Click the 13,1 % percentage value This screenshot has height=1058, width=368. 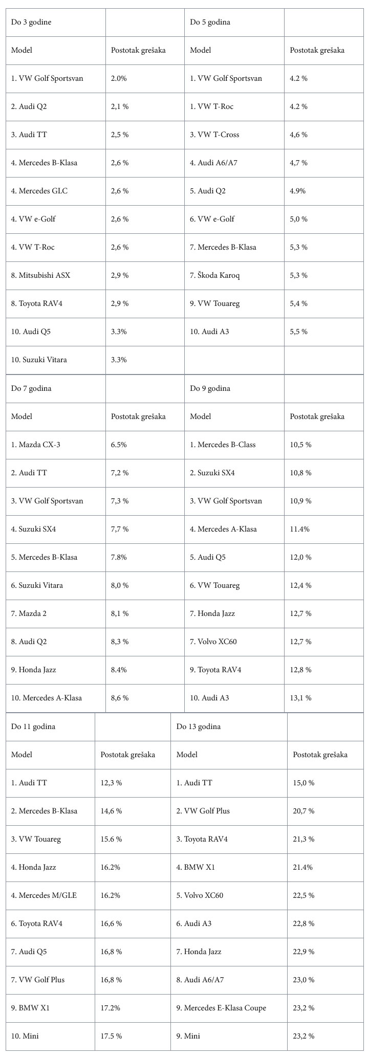click(x=300, y=698)
